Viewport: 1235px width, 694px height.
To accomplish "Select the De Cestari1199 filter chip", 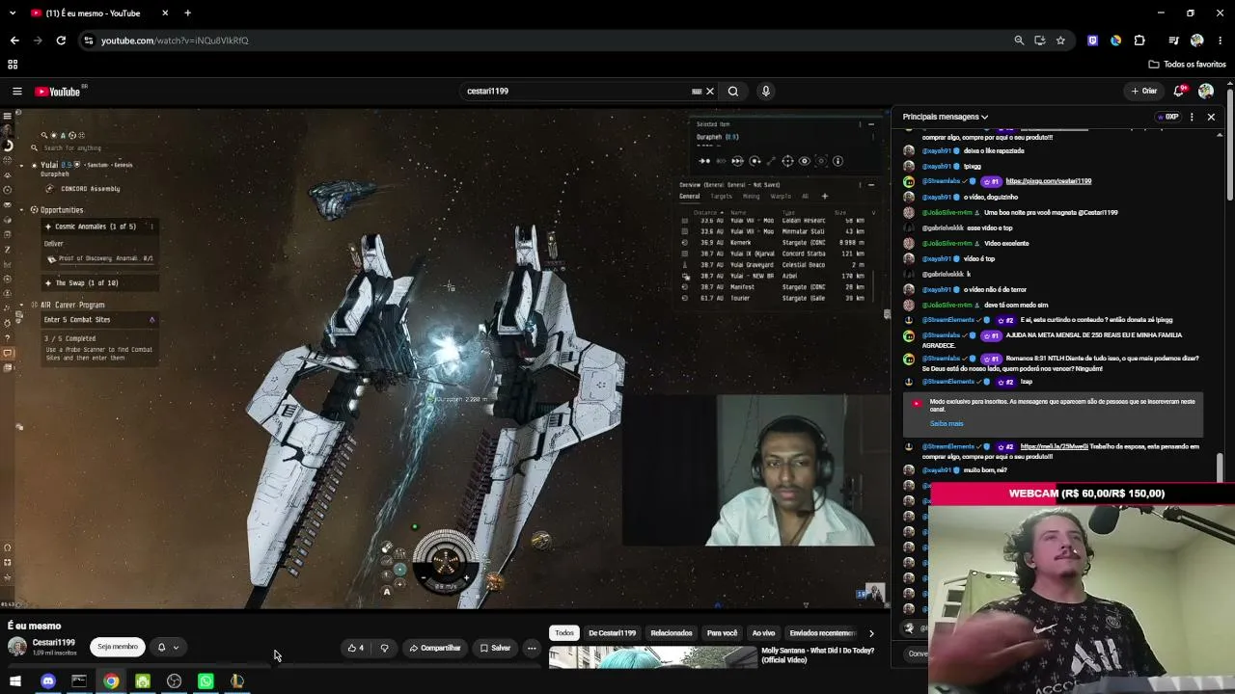I will point(612,633).
